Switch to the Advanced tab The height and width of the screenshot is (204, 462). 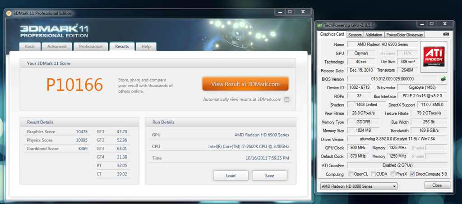57,46
